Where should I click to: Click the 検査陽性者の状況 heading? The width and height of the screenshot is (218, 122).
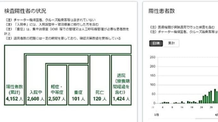click(25, 11)
